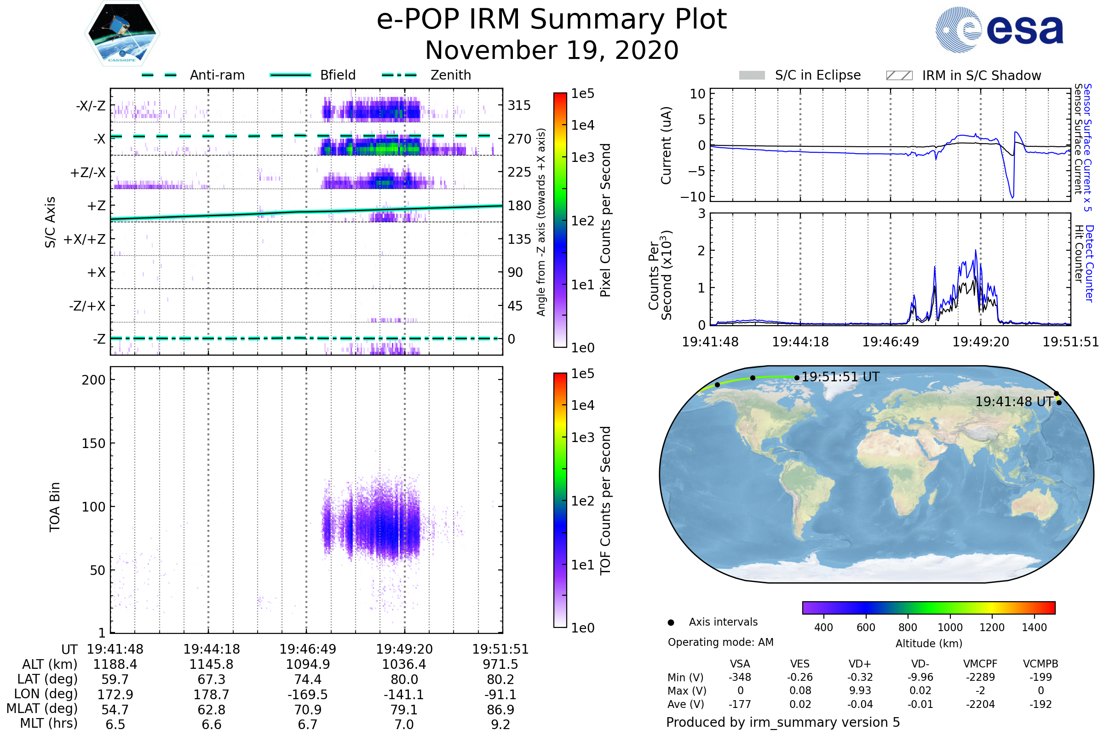
Task: Click the Sensor Surface Current x 5 label
Action: point(1087,147)
